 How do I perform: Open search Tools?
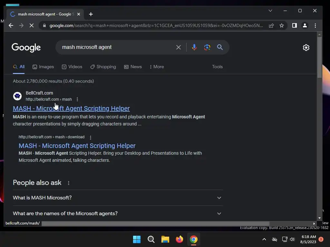pyautogui.click(x=218, y=67)
